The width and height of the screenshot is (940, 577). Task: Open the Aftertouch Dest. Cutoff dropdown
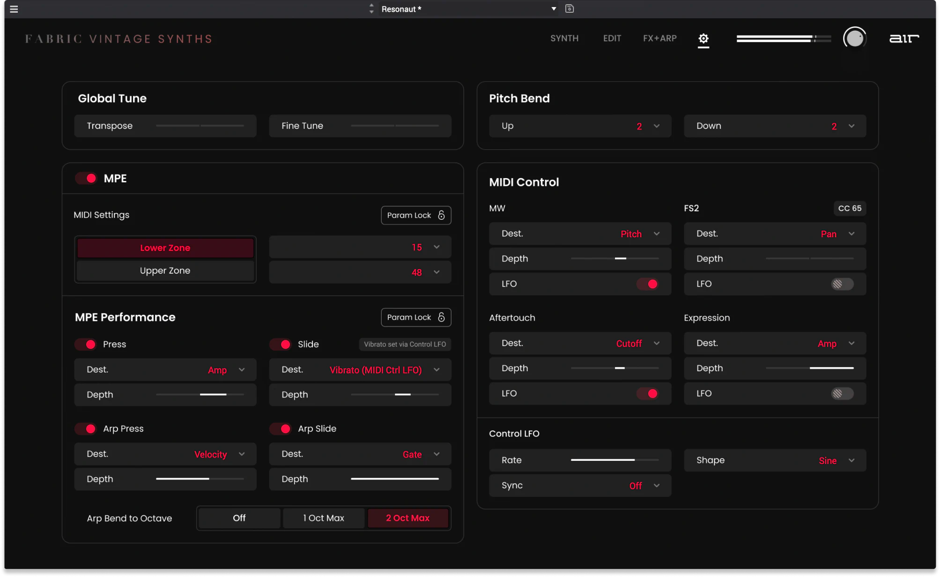click(x=656, y=344)
